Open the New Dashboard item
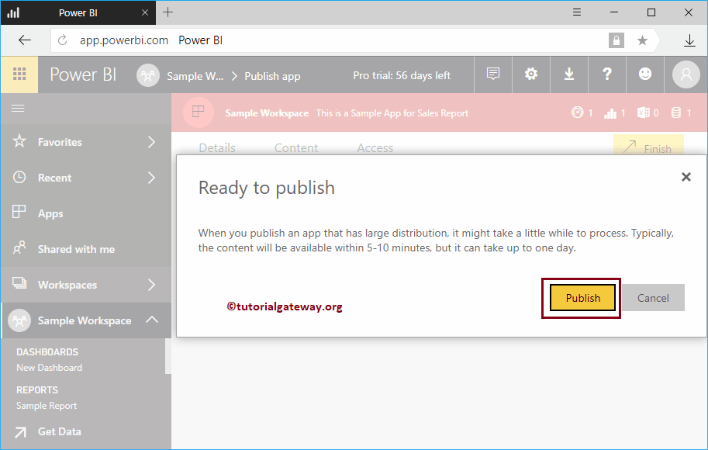The width and height of the screenshot is (708, 450). pyautogui.click(x=49, y=367)
